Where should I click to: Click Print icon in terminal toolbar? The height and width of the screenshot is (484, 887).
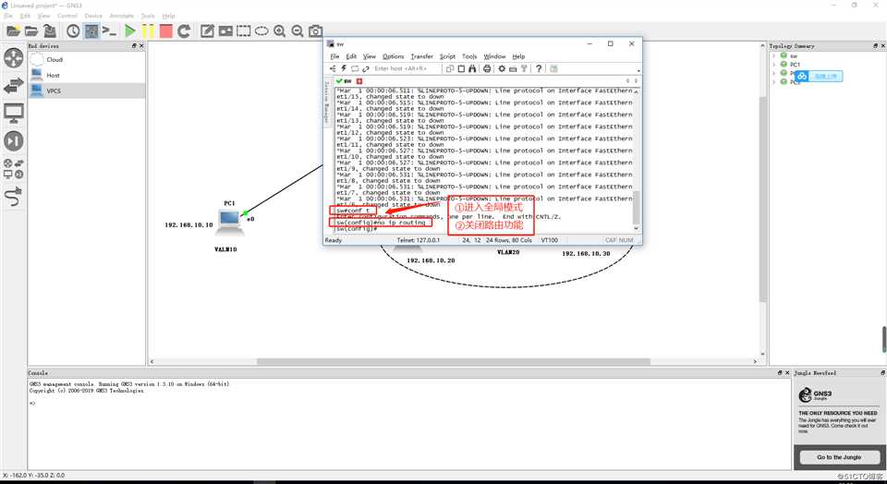tap(487, 68)
